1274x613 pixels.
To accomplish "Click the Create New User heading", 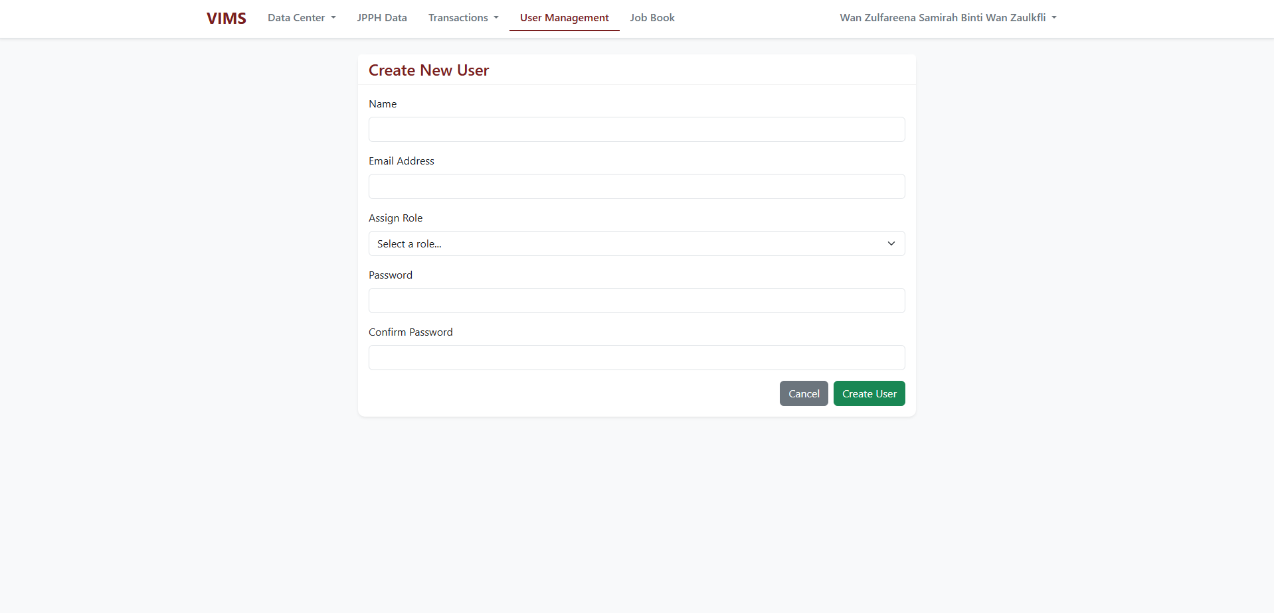I will (428, 70).
